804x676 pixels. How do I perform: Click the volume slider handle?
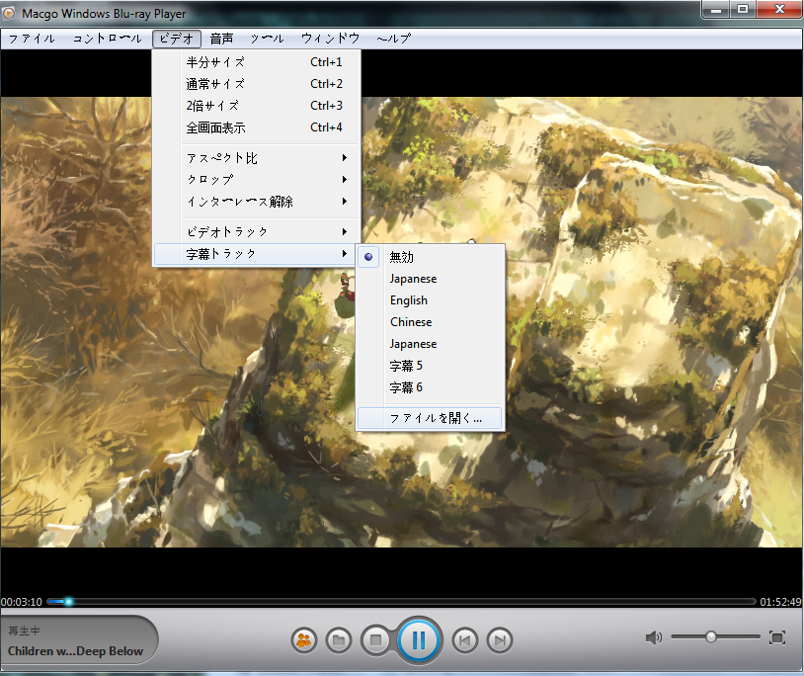710,637
